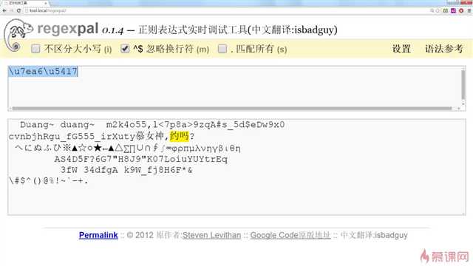Click the red circular extension icon

[461, 10]
